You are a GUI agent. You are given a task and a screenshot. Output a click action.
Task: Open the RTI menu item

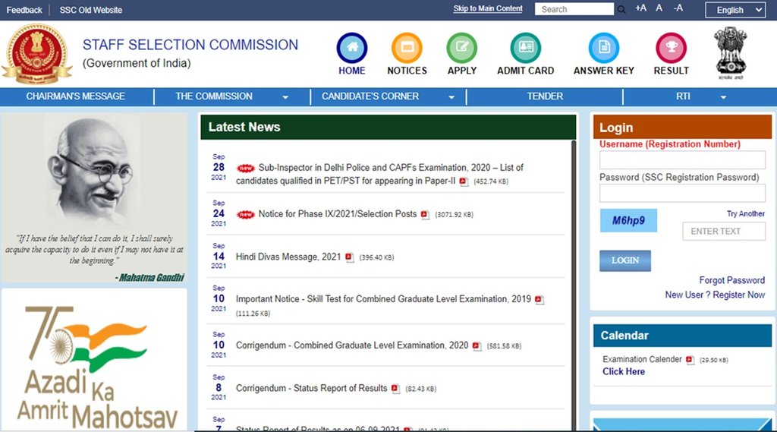tap(683, 96)
